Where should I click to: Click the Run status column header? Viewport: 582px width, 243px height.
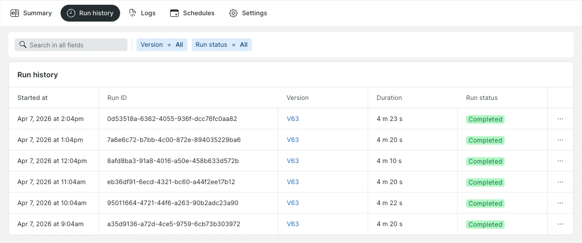(482, 98)
